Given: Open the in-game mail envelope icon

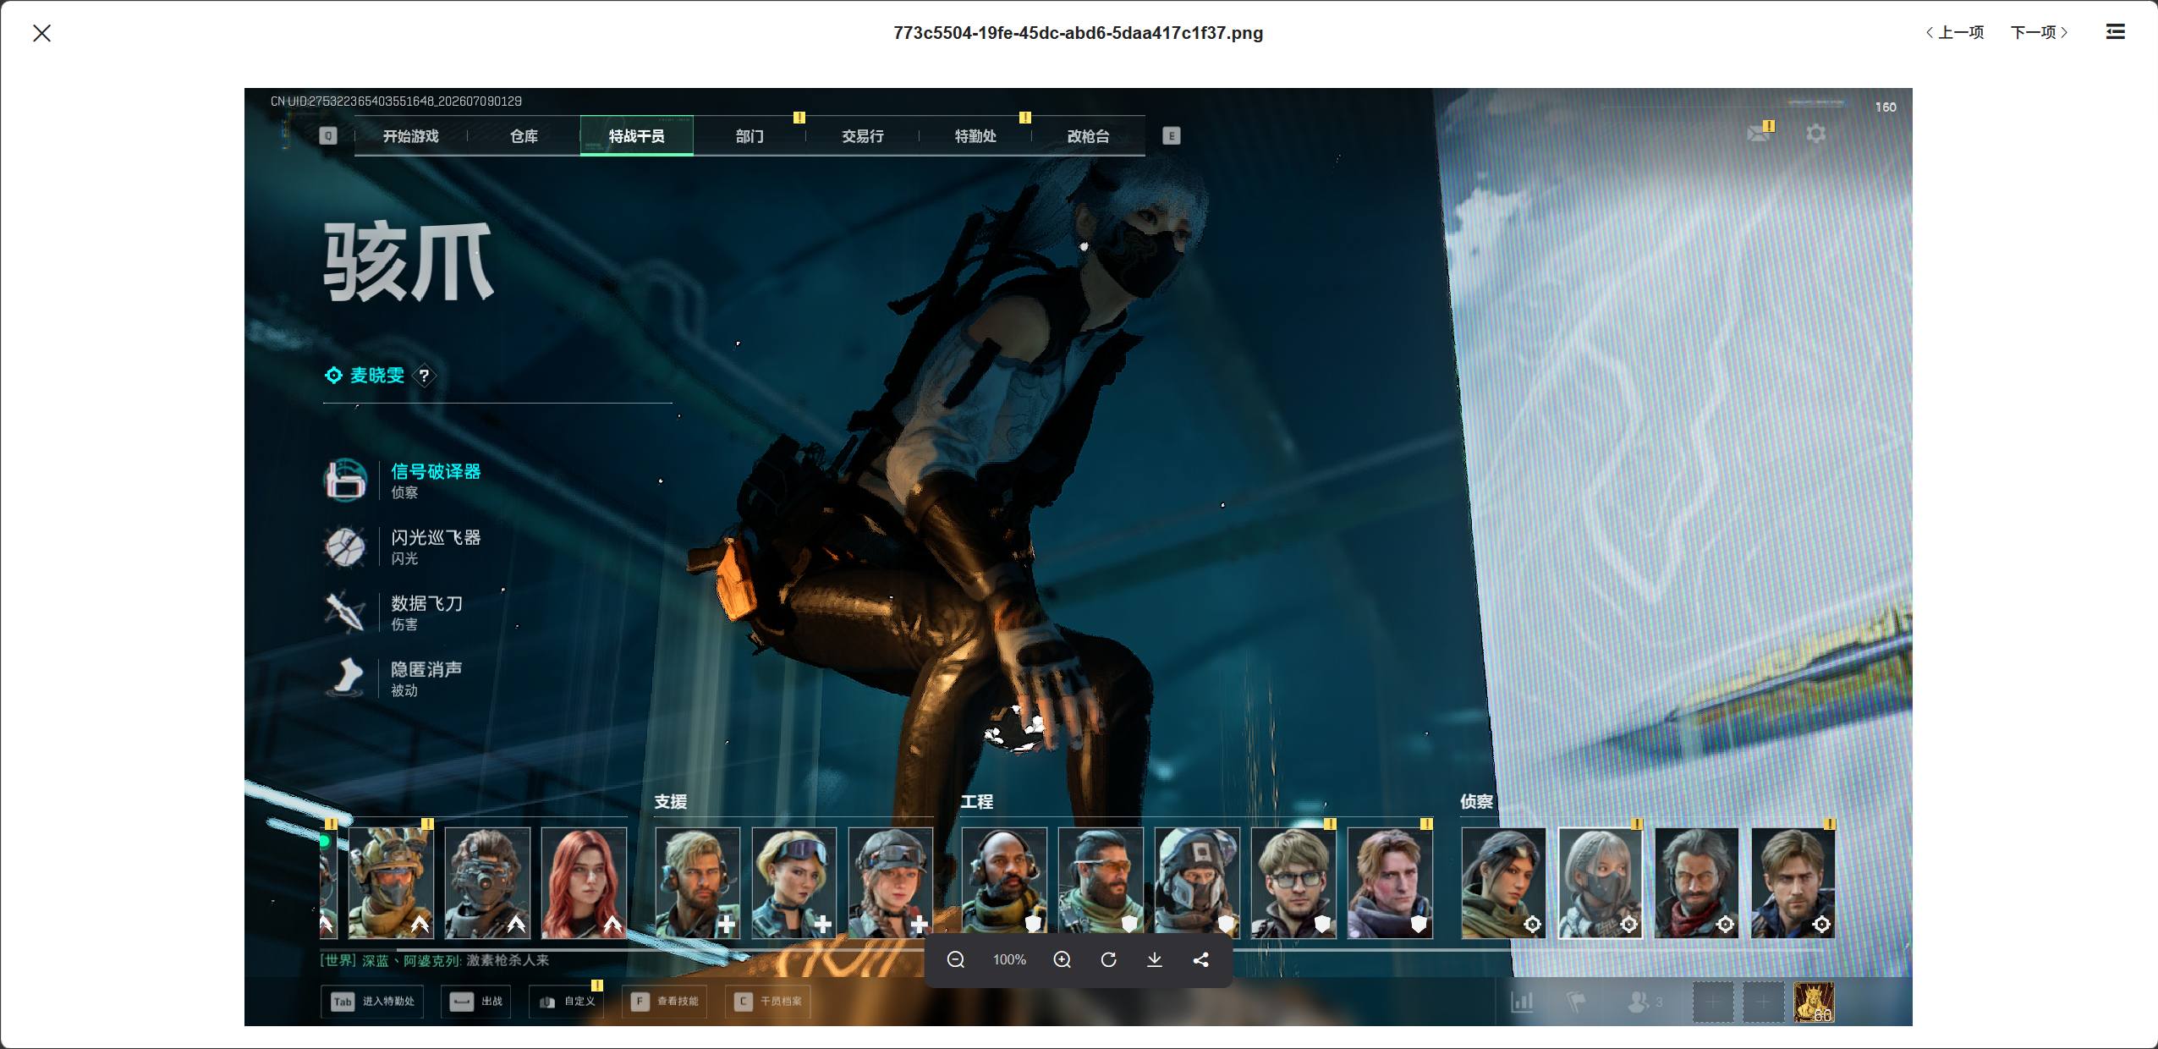Looking at the screenshot, I should click(1760, 133).
